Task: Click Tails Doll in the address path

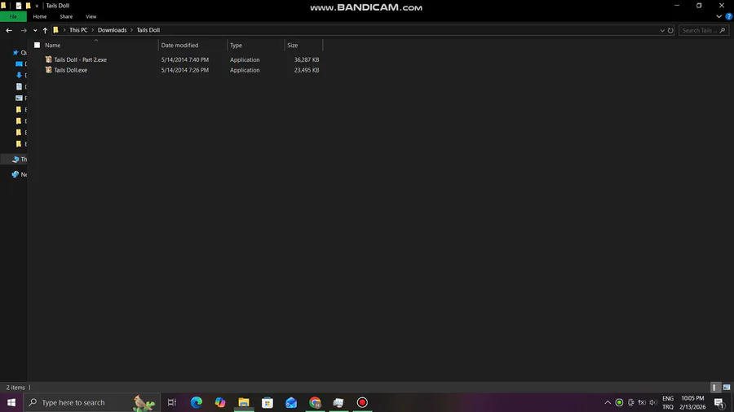Action: coord(148,30)
